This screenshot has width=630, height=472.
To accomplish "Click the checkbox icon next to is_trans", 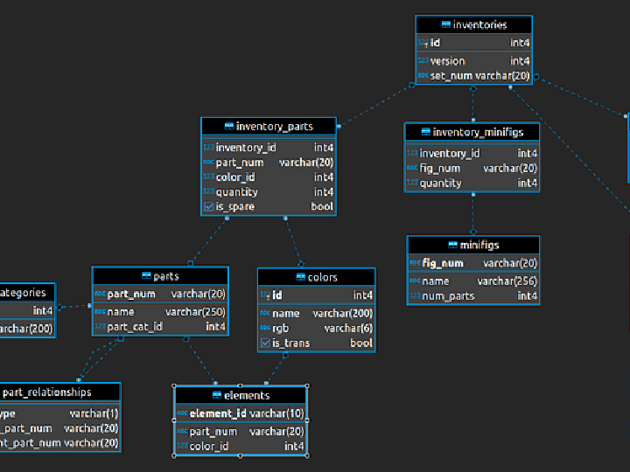I will tap(264, 344).
